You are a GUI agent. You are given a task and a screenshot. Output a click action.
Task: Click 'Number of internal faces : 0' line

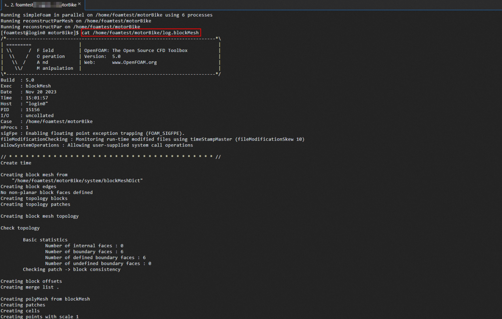pos(84,246)
